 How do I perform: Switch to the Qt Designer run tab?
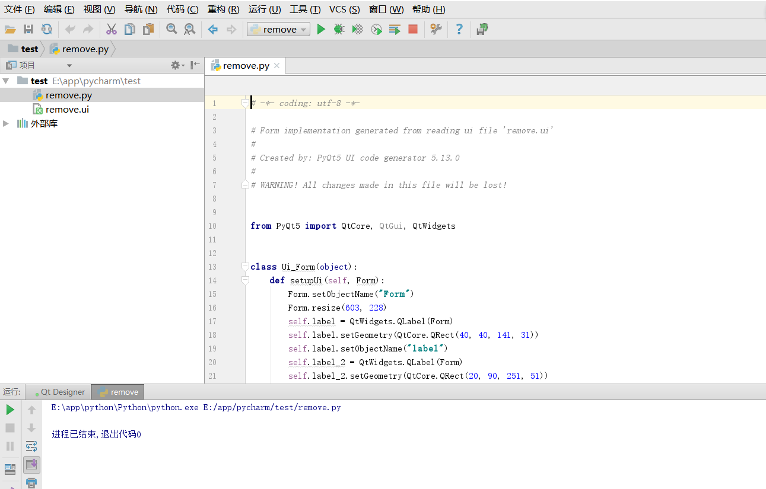pyautogui.click(x=59, y=392)
